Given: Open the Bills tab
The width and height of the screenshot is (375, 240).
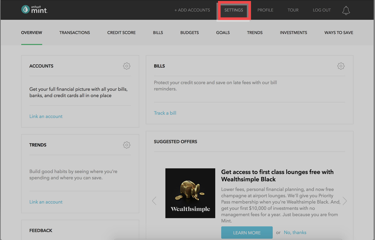Looking at the screenshot, I should pos(158,33).
